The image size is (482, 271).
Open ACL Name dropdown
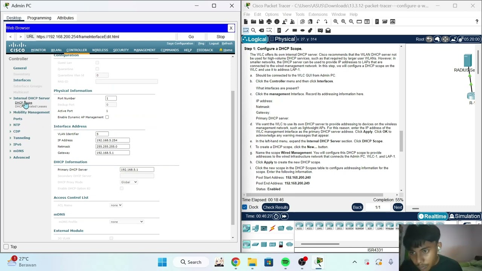(116, 205)
